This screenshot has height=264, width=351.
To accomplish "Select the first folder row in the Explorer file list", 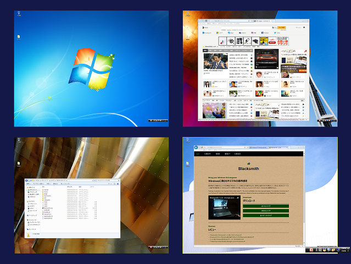I will coord(46,190).
